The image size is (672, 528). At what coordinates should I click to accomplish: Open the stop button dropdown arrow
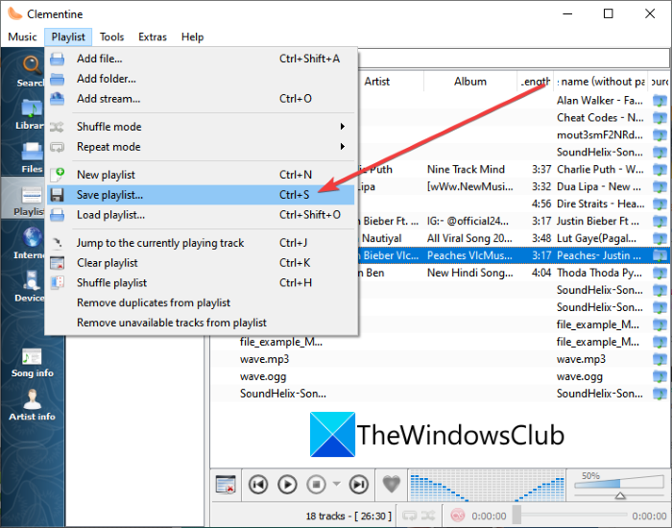pos(336,484)
